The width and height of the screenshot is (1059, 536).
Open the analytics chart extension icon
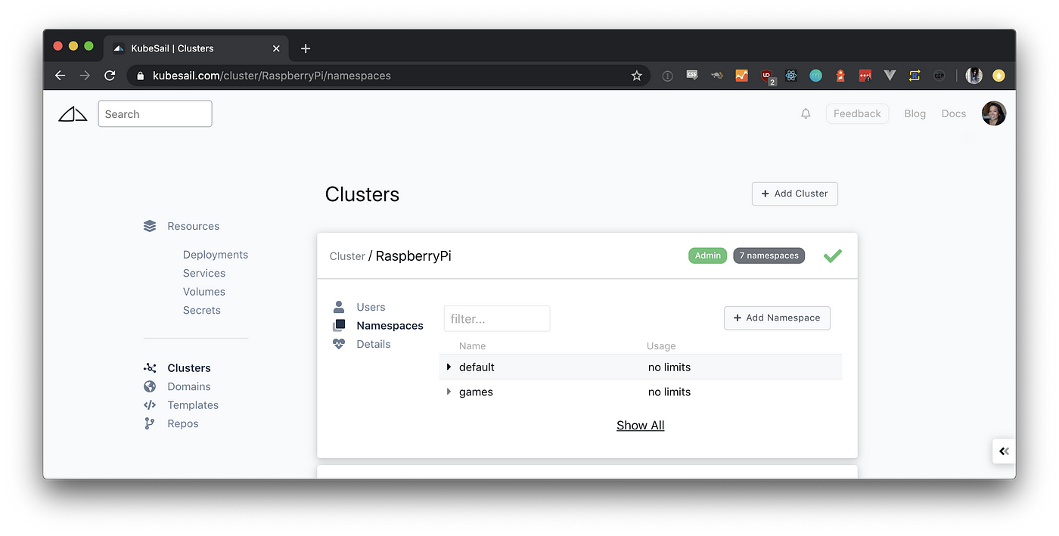tap(742, 76)
